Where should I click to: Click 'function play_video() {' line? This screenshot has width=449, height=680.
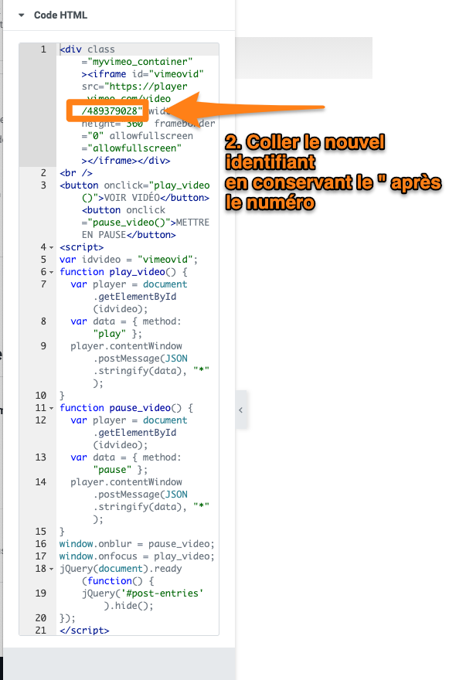[x=123, y=272]
